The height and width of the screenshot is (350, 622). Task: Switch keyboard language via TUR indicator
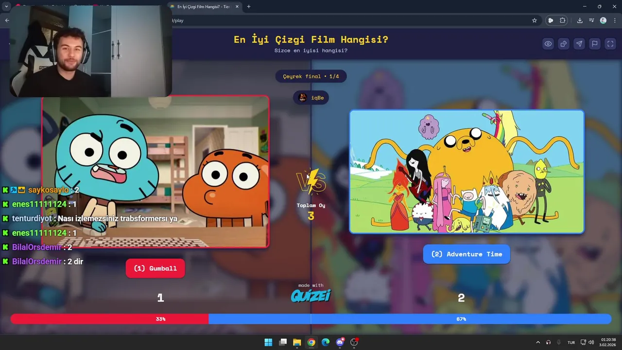click(x=571, y=342)
